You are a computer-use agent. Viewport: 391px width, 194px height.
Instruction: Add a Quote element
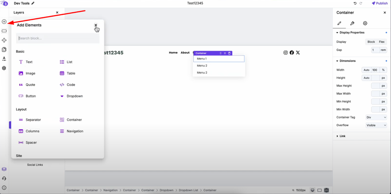[27, 84]
